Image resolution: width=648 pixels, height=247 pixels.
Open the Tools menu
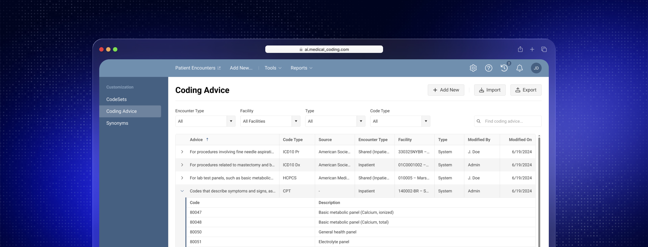[x=273, y=68]
